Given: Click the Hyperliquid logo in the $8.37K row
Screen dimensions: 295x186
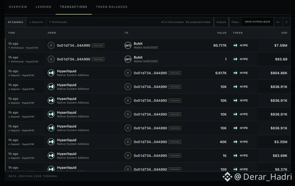Looking at the screenshot, I should coord(51,169).
